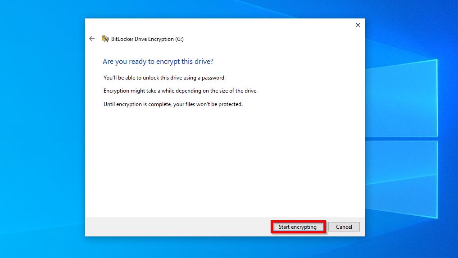Close the BitLocker Drive Encryption dialog
Screen dimensions: 458x258
point(358,25)
